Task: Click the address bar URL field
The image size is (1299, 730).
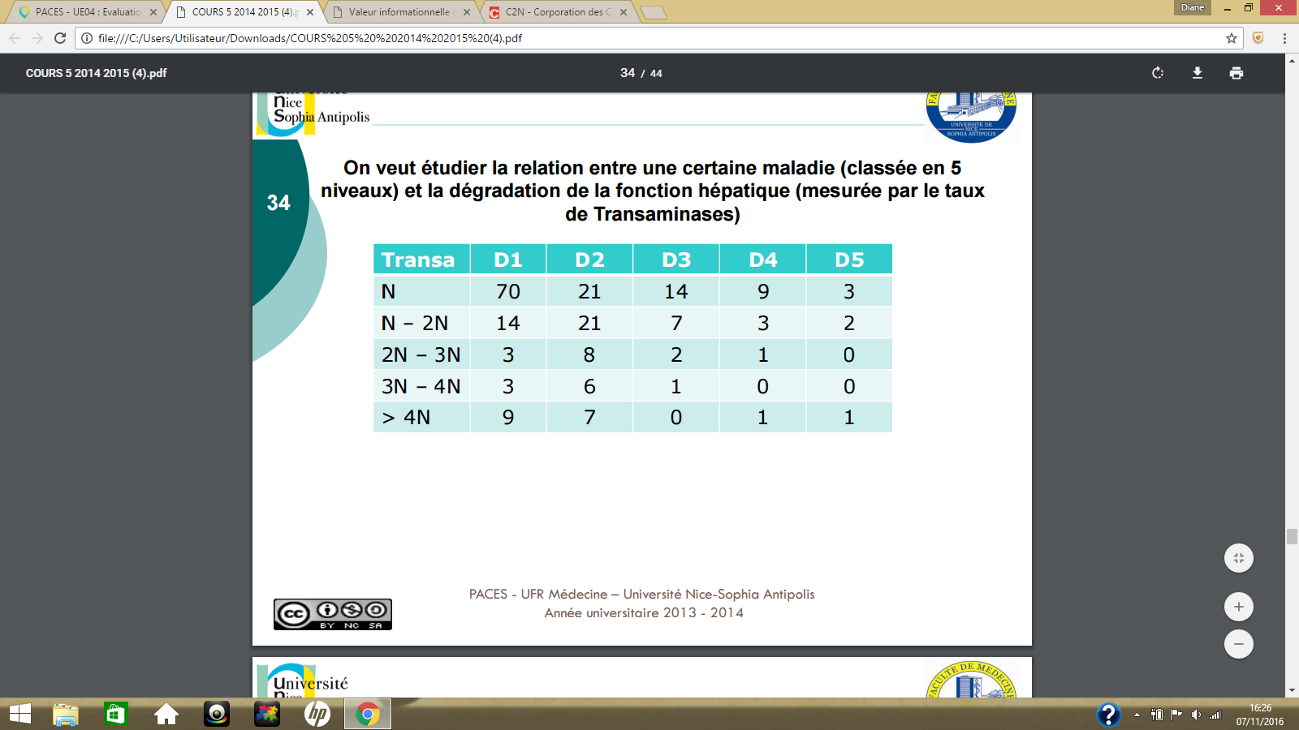Action: click(x=649, y=38)
